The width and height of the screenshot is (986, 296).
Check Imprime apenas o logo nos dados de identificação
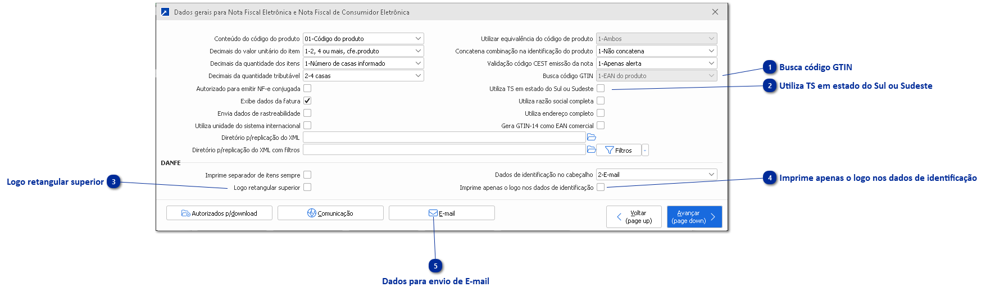coord(601,187)
